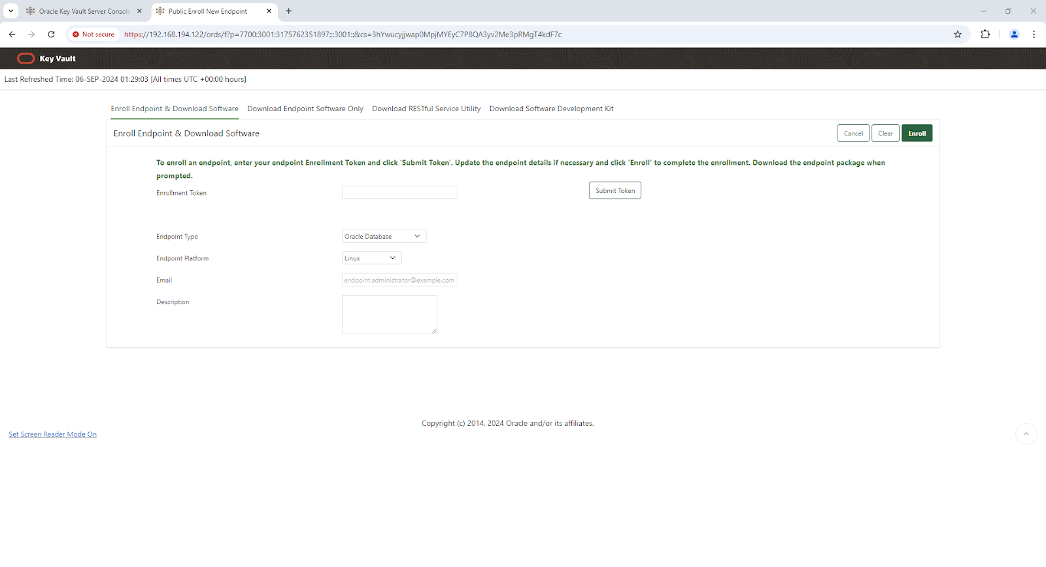This screenshot has height=567, width=1046.
Task: Click the browser forward arrow
Action: (x=31, y=35)
